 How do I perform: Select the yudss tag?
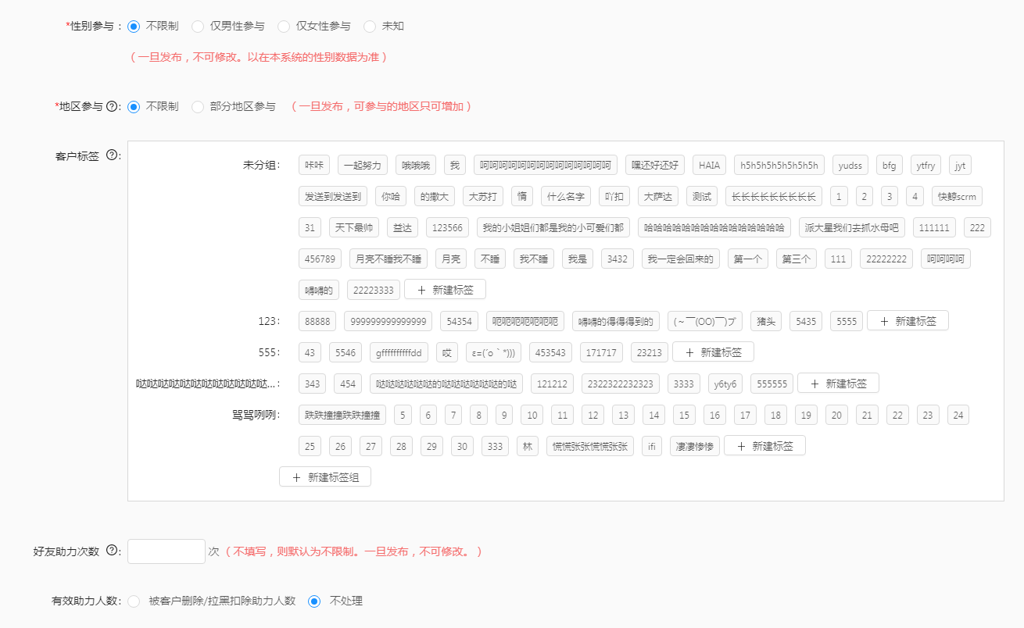850,165
